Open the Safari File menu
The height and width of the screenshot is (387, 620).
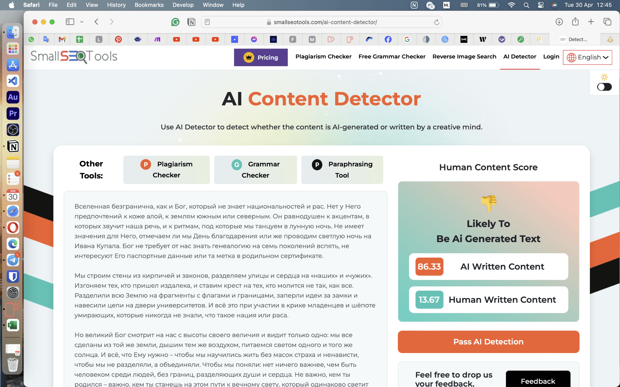pyautogui.click(x=53, y=5)
